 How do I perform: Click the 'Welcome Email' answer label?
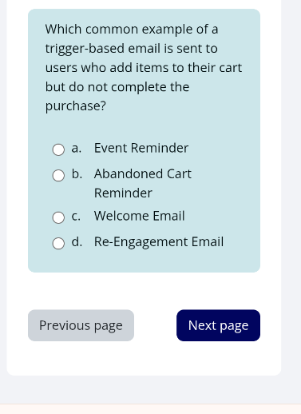point(139,216)
